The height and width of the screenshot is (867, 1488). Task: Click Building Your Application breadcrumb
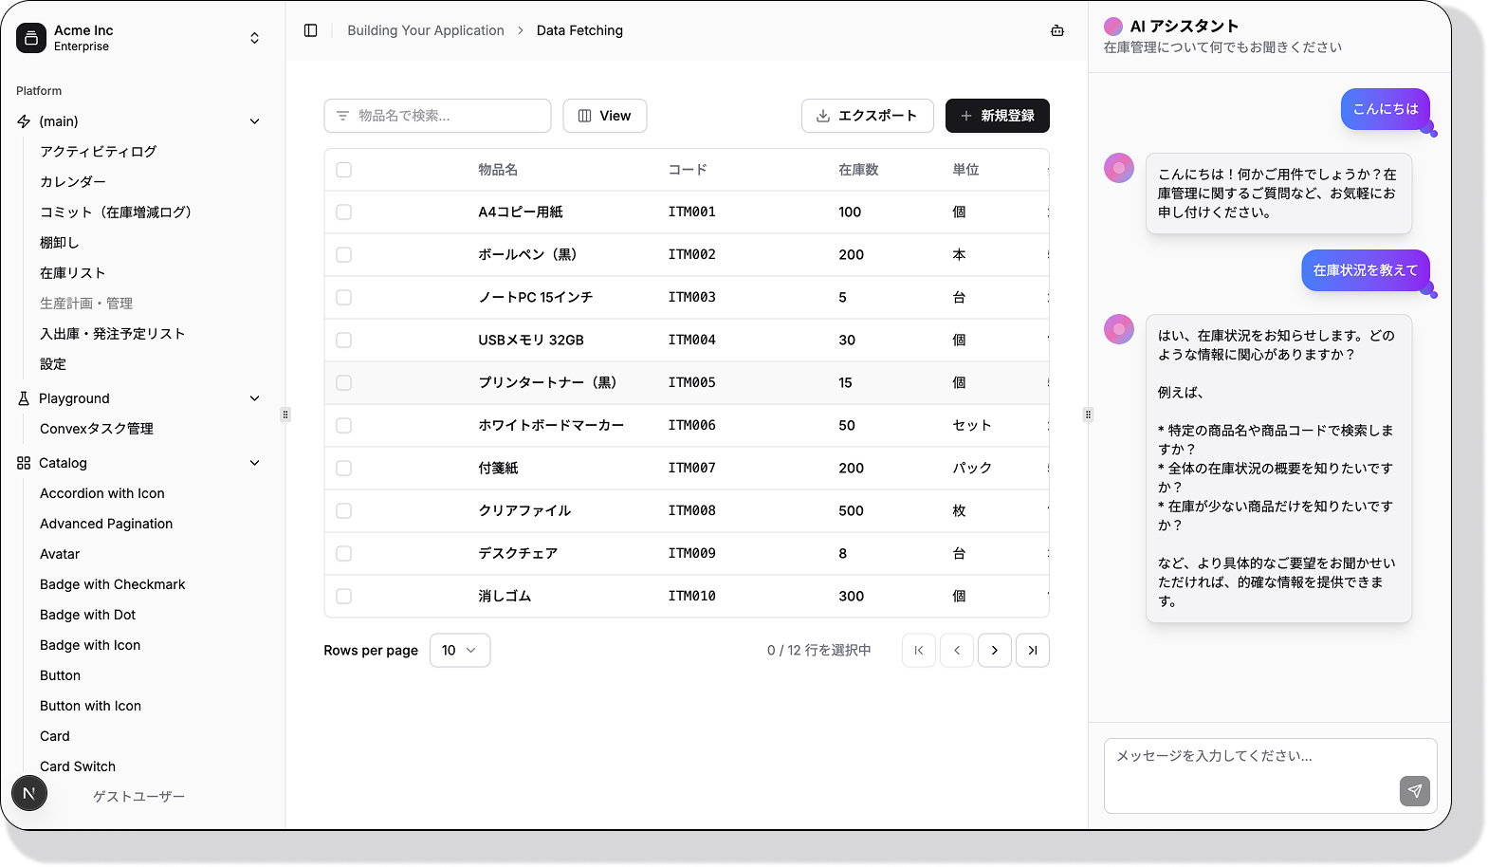point(426,30)
